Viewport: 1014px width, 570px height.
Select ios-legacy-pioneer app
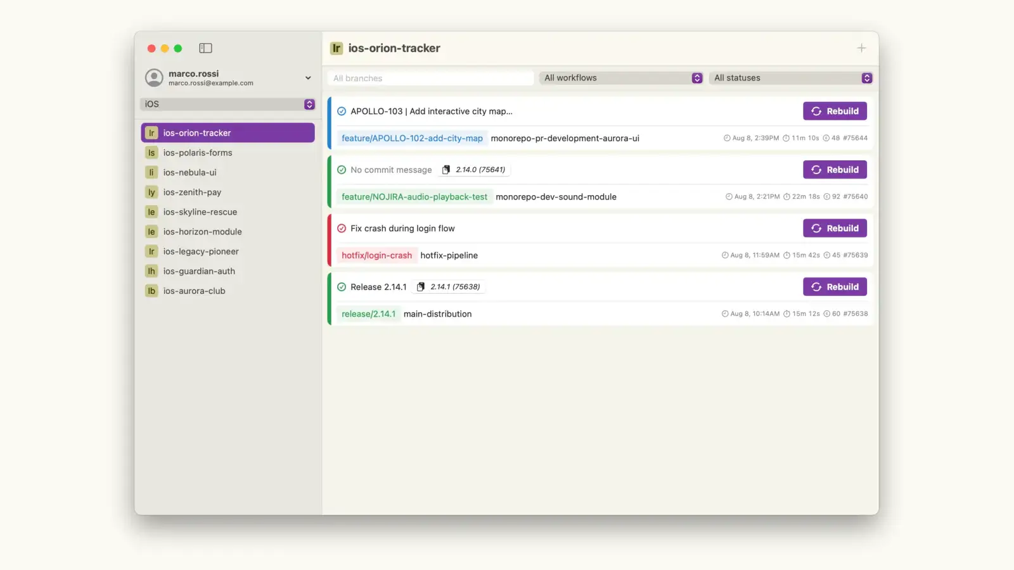pos(228,251)
